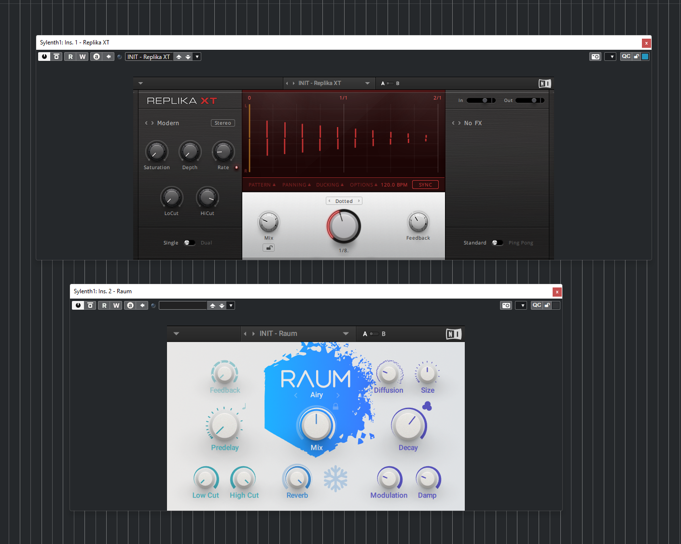
Task: Click the Decay knob in Raum
Action: pos(408,425)
